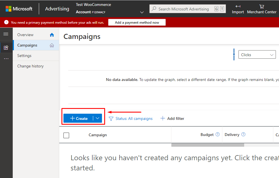Click the Campaigns page heading

tap(82, 36)
